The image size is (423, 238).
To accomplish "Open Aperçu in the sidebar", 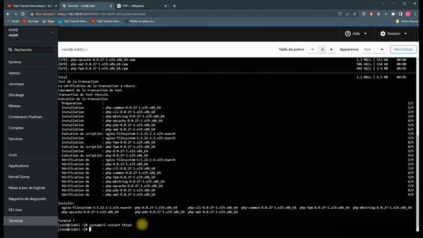I will coord(15,73).
